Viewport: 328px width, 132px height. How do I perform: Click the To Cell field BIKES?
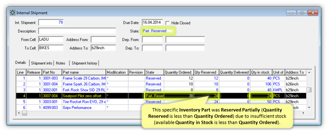pyautogui.click(x=51, y=48)
